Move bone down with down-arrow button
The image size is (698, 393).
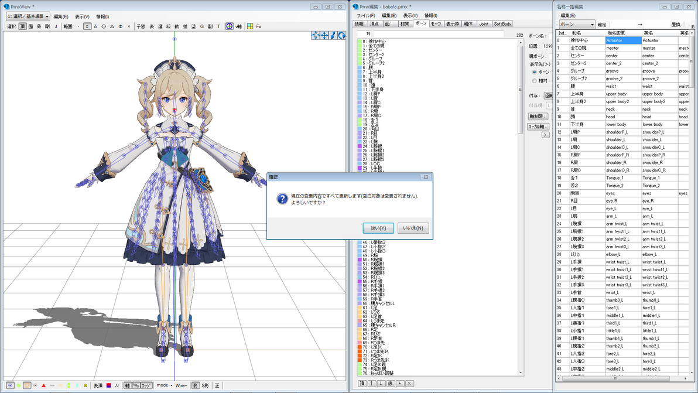click(381, 383)
